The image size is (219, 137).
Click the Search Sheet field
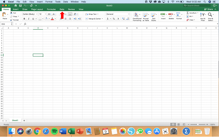pyautogui.click(x=197, y=5)
